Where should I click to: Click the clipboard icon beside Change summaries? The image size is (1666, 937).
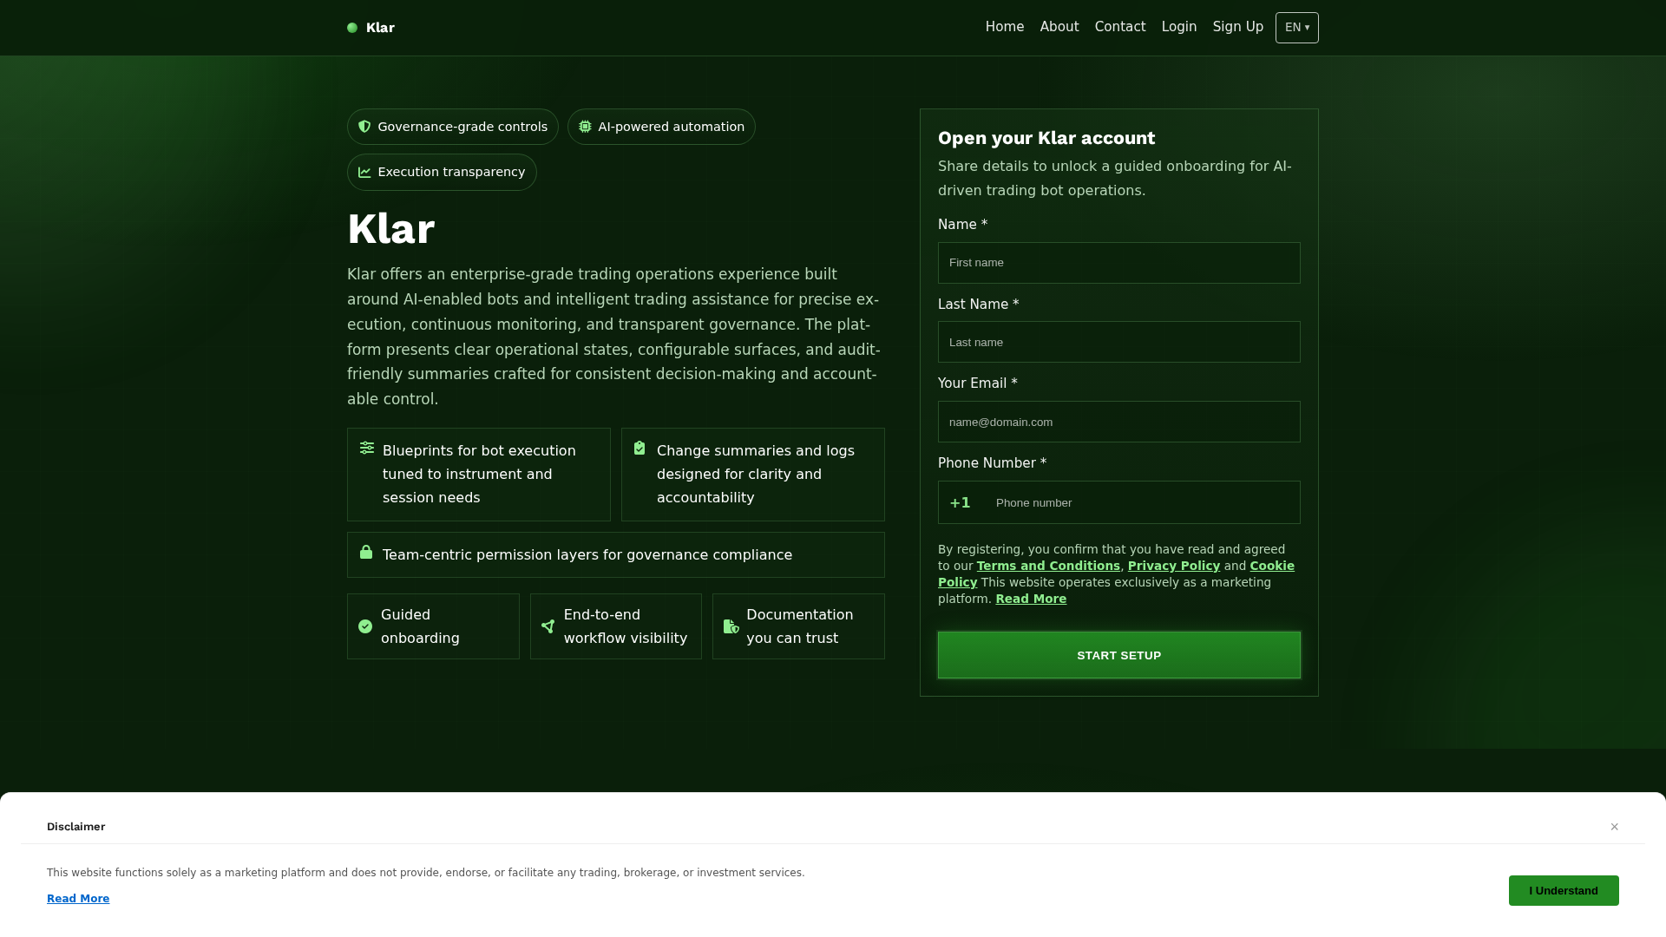pyautogui.click(x=640, y=448)
